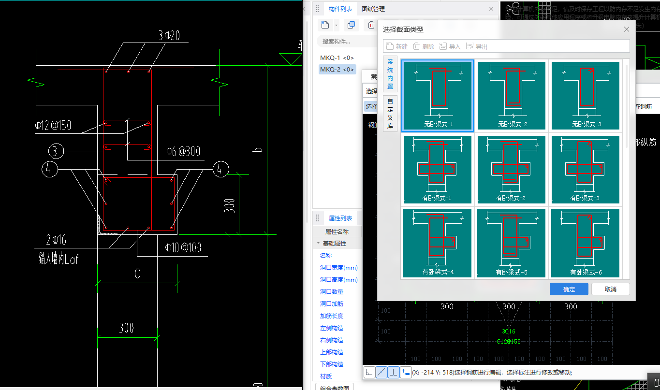Select the 洞口高度(mm) property row
660x390 pixels.
tap(337, 279)
